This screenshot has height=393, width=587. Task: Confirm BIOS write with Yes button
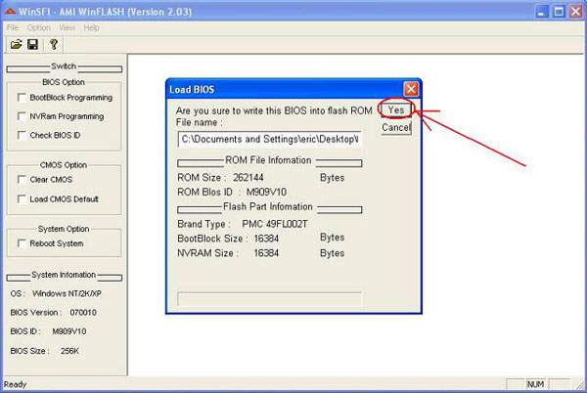pyautogui.click(x=396, y=109)
